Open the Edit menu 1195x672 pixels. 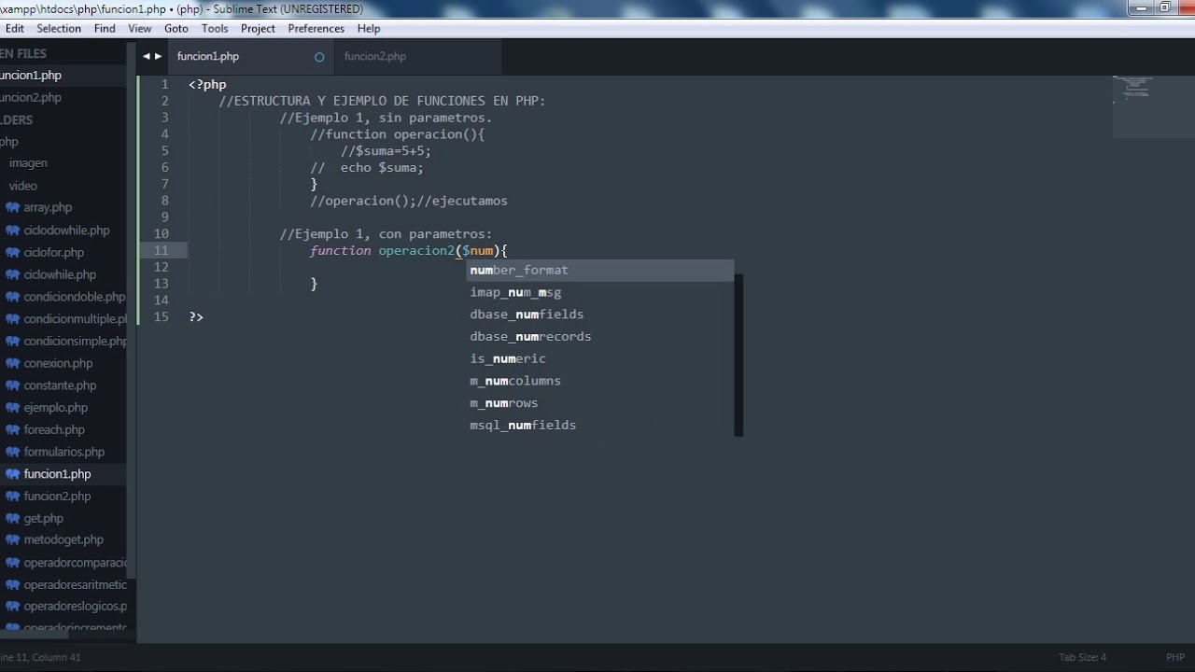pyautogui.click(x=15, y=28)
